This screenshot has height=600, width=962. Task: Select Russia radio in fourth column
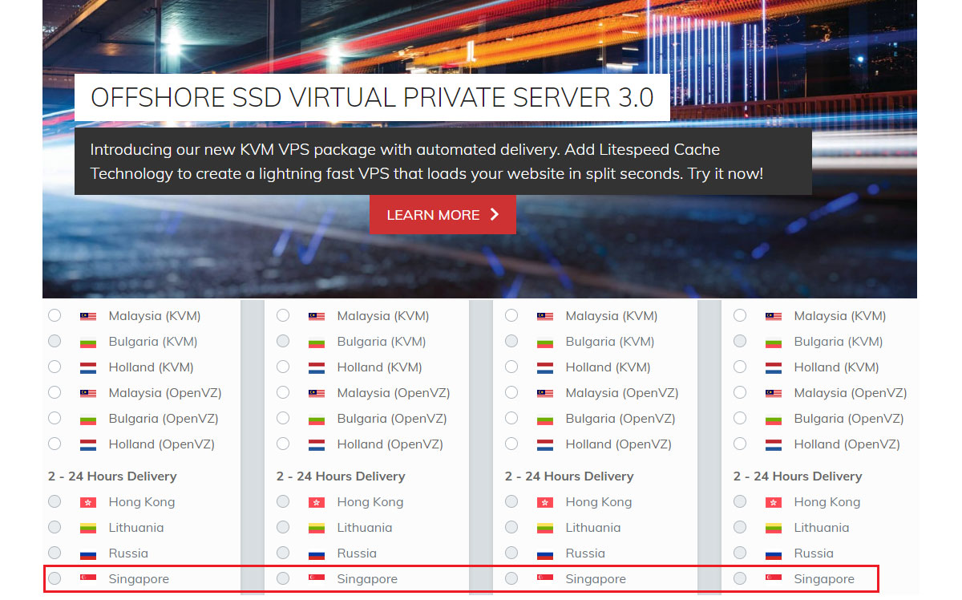point(740,553)
